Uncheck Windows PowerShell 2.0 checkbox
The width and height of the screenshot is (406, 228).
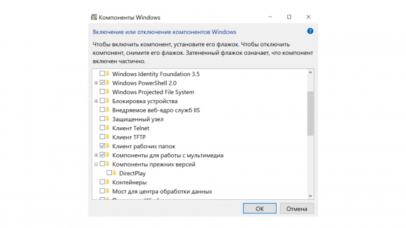[102, 82]
